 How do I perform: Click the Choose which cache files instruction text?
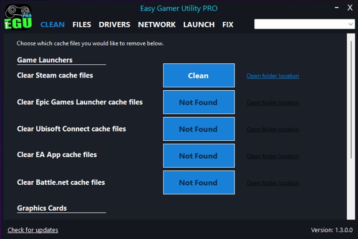pyautogui.click(x=90, y=43)
